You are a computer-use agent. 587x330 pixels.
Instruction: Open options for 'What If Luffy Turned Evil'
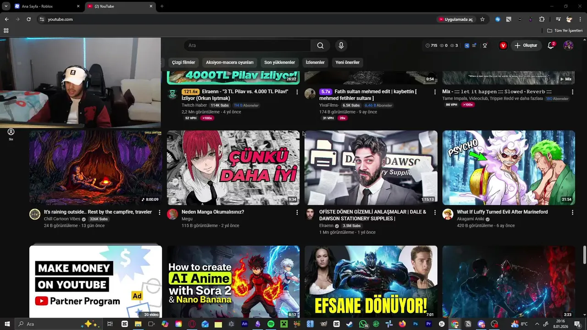pyautogui.click(x=572, y=212)
